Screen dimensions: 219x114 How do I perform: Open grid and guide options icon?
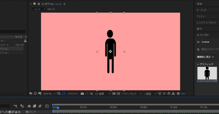tap(59, 94)
